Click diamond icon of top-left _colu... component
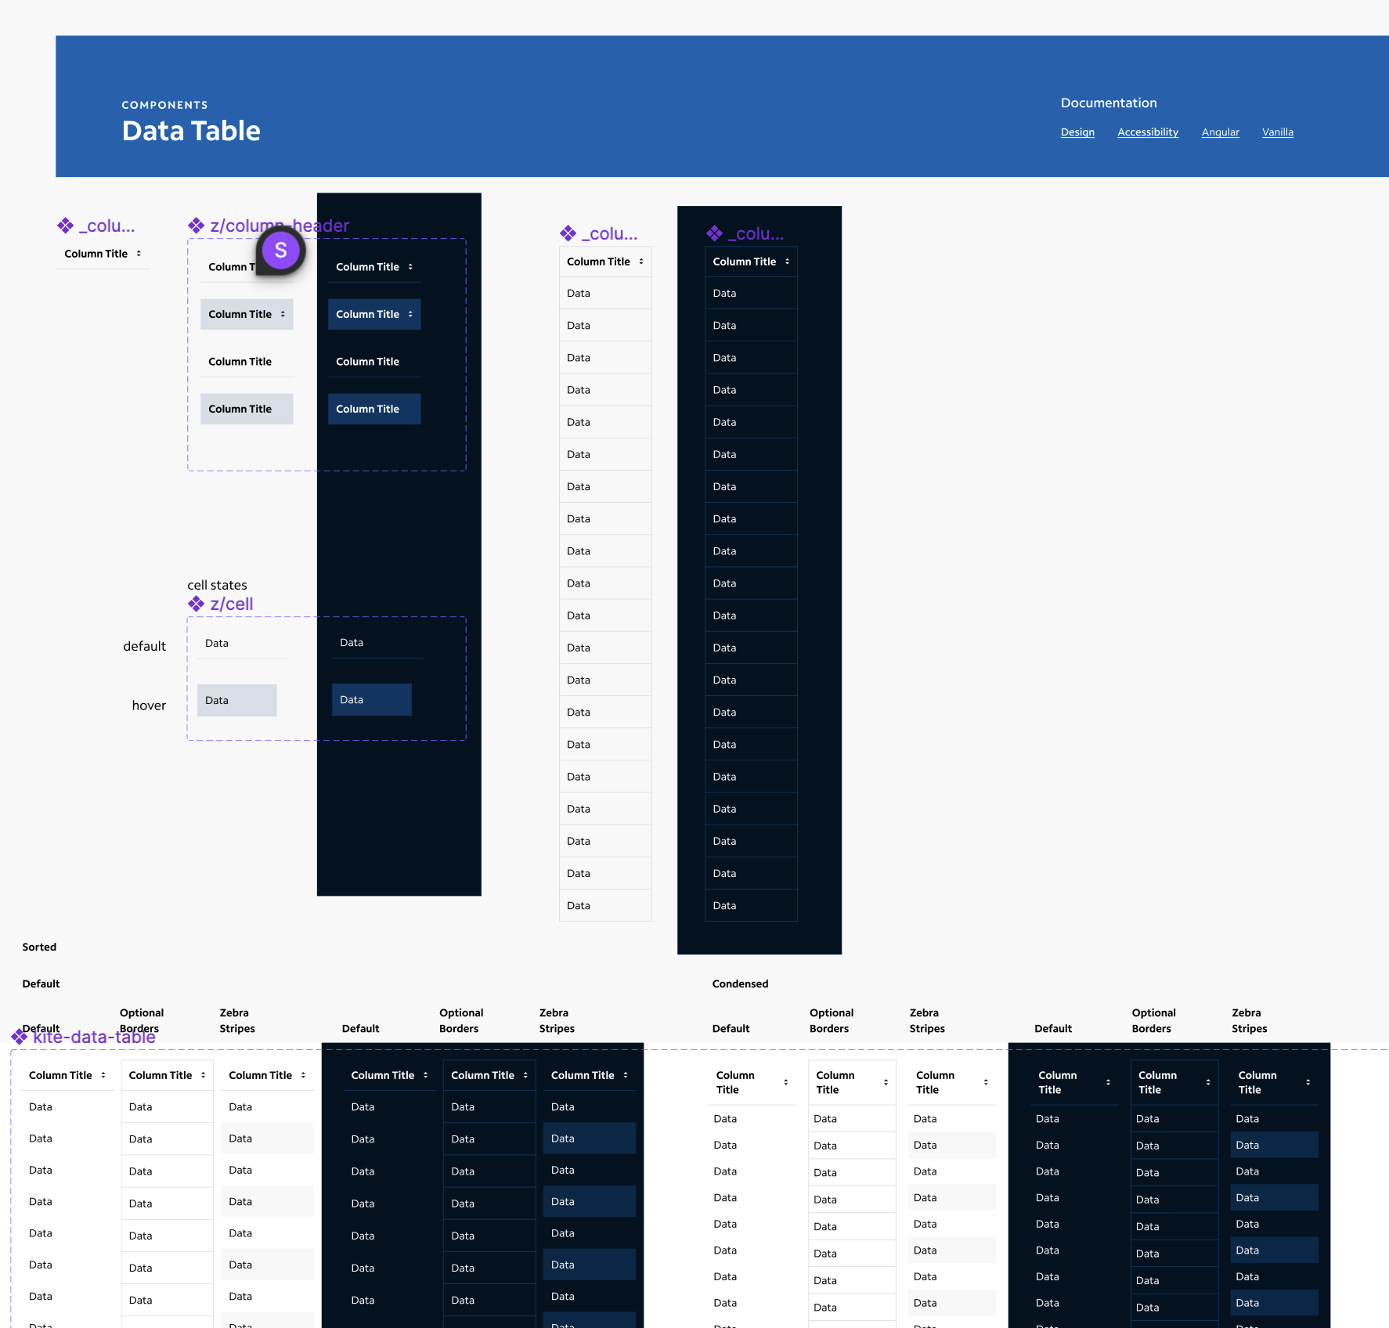Viewport: 1389px width, 1328px height. click(x=65, y=226)
